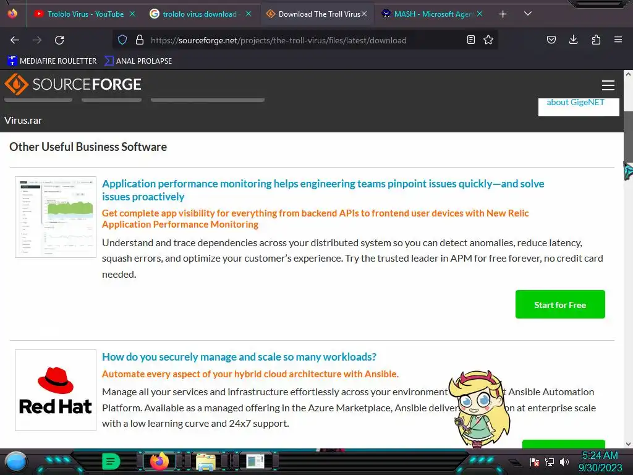Toggle reader view icon in address bar
The height and width of the screenshot is (475, 633).
(x=470, y=40)
